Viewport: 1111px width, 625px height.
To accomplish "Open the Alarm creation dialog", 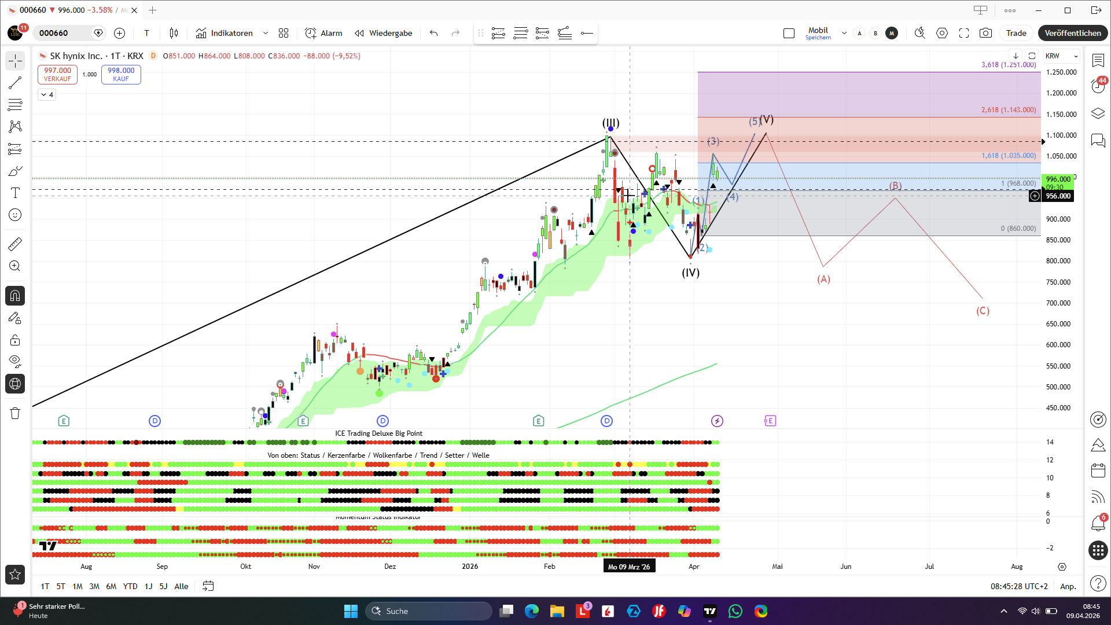I will click(x=323, y=33).
